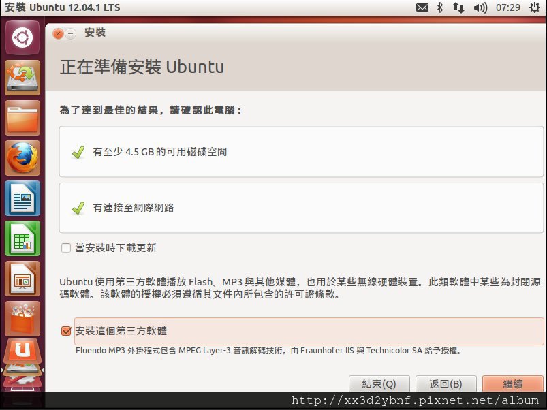
Task: Click the 為了達到最佳的結果 prompt text
Action: (x=151, y=110)
